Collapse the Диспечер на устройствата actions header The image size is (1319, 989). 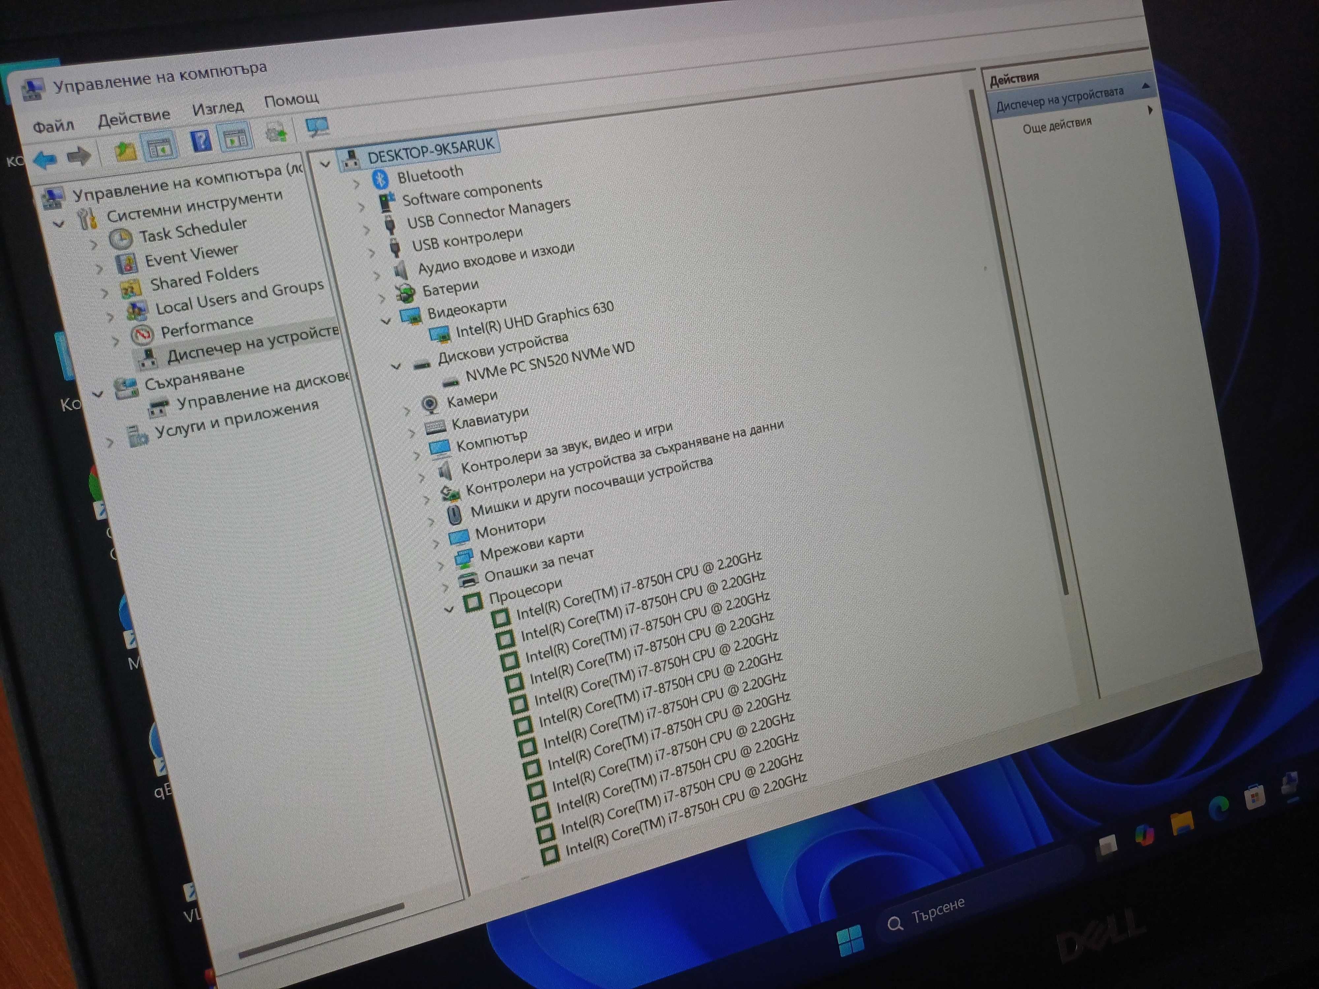point(1145,86)
